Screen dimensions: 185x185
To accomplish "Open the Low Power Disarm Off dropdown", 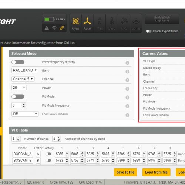I will point(25,114).
